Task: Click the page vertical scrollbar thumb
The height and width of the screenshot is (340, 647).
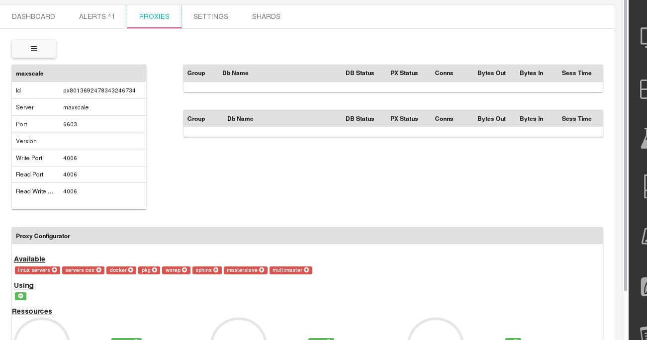Action: pos(626,145)
